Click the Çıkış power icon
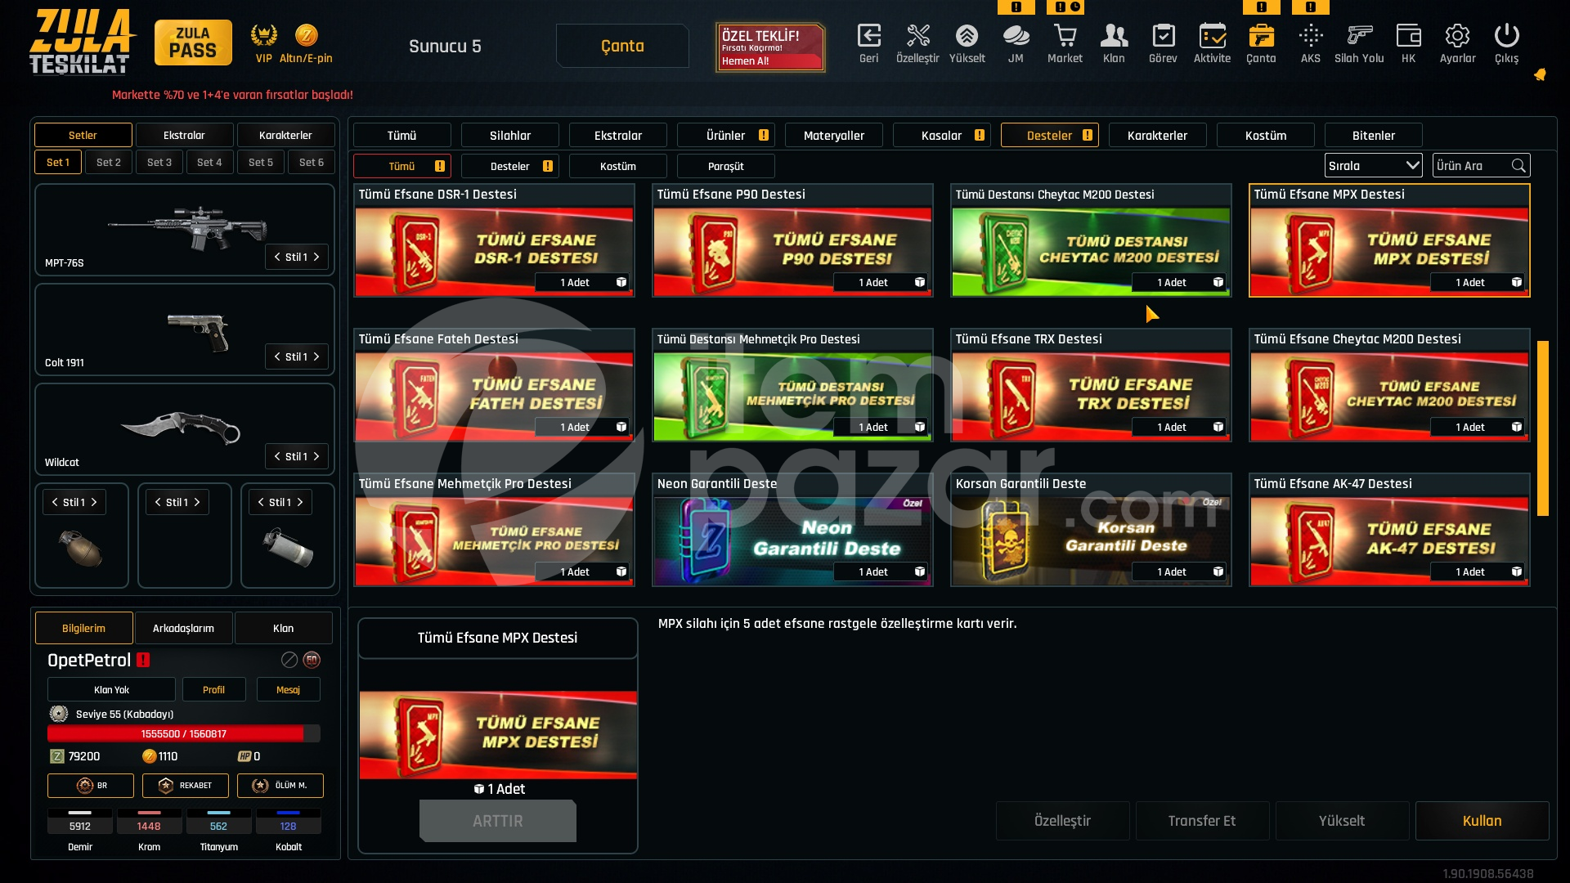 point(1506,36)
